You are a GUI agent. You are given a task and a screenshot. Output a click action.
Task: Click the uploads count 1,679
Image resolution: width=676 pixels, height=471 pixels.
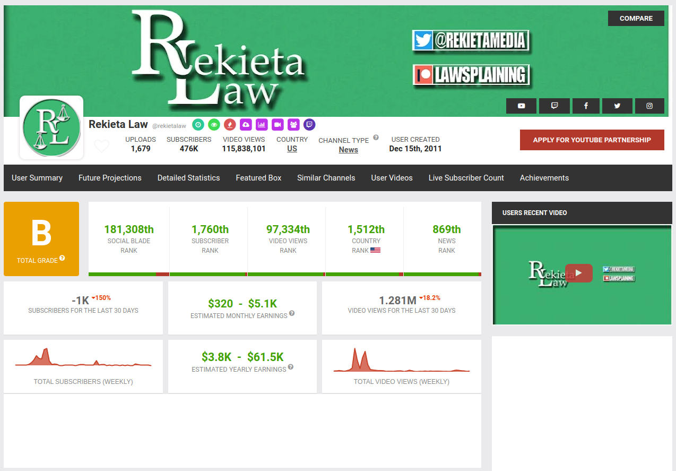click(141, 149)
